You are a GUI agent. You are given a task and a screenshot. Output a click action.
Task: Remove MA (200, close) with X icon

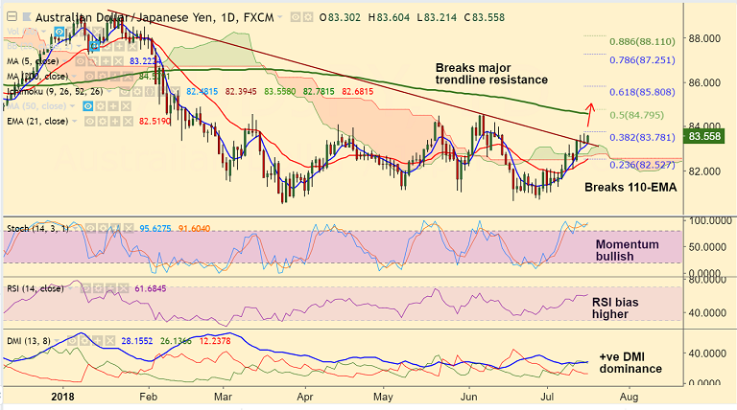[128, 77]
